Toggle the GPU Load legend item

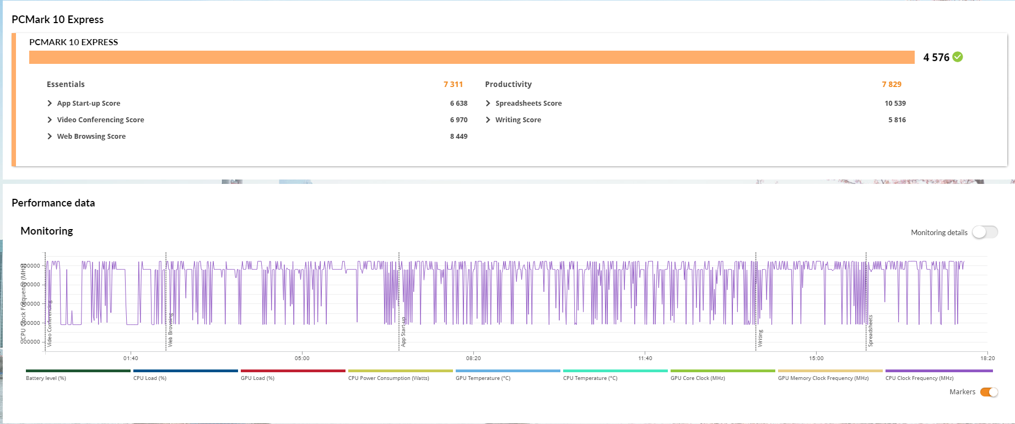click(x=293, y=374)
